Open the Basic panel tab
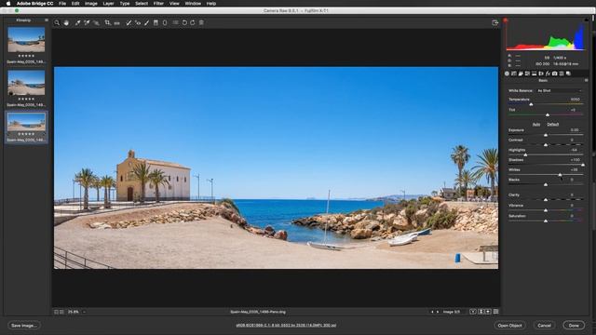Image resolution: width=596 pixels, height=335 pixels. tap(507, 74)
